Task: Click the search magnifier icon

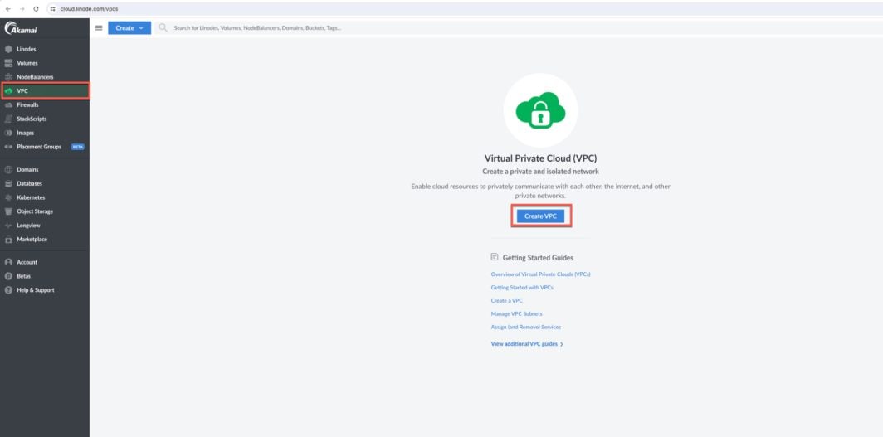Action: (163, 27)
